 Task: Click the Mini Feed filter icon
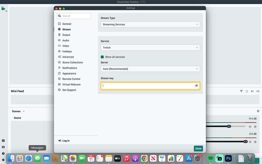[x=241, y=91]
